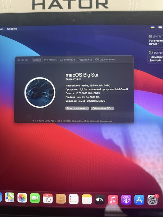Launch Reminders from the Dock
The height and width of the screenshot is (217, 163).
74,199
